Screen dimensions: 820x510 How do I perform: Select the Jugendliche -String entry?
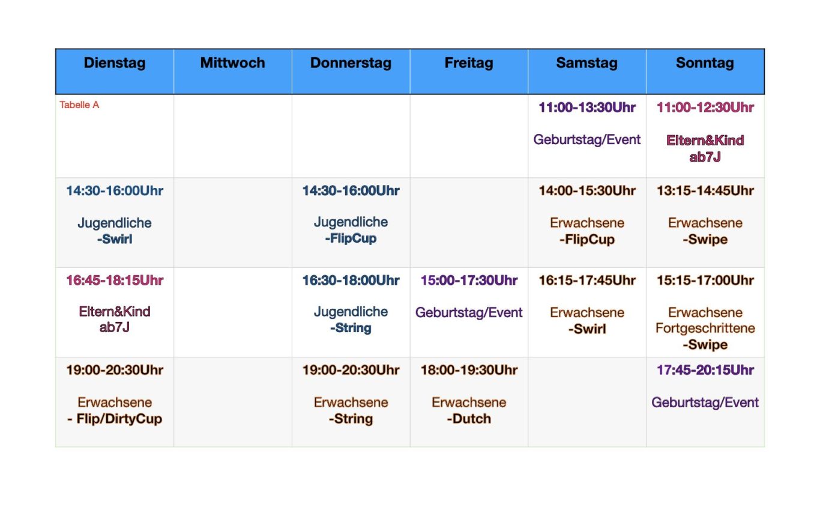(351, 320)
